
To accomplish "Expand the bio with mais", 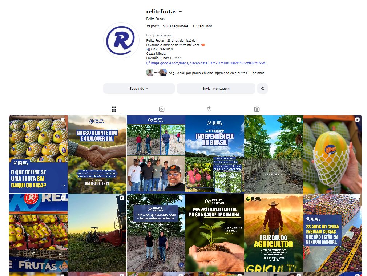I will click(178, 58).
